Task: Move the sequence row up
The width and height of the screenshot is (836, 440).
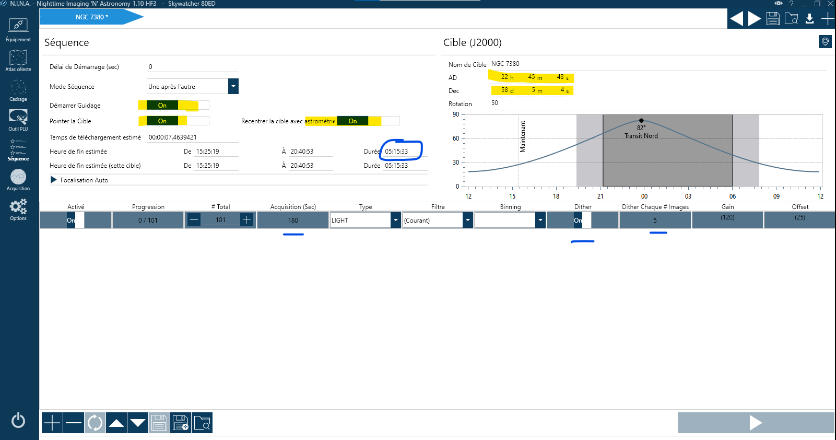Action: (116, 423)
